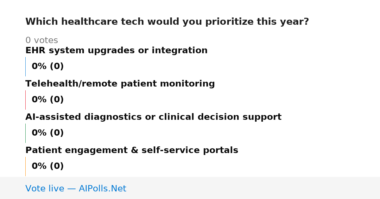
Task: Click 0% (0) result under Telehealth option
Action: tap(47, 100)
